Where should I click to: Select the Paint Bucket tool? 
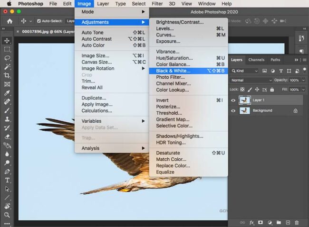[7, 145]
